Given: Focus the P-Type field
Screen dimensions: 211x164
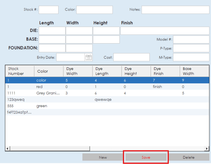Looking at the screenshot, I should coord(191,48).
